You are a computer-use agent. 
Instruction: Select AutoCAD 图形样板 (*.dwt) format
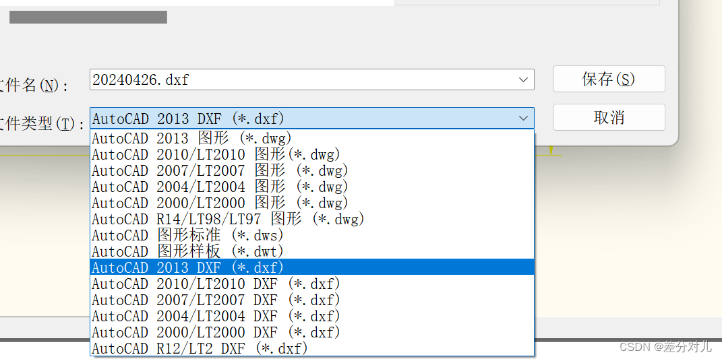pos(312,251)
